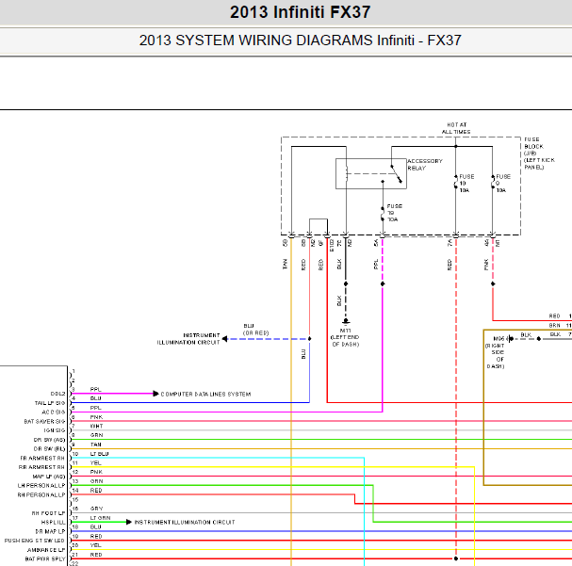This screenshot has width=572, height=566.
Task: Click the 'ACC SIG' pin label
Action: click(x=54, y=412)
